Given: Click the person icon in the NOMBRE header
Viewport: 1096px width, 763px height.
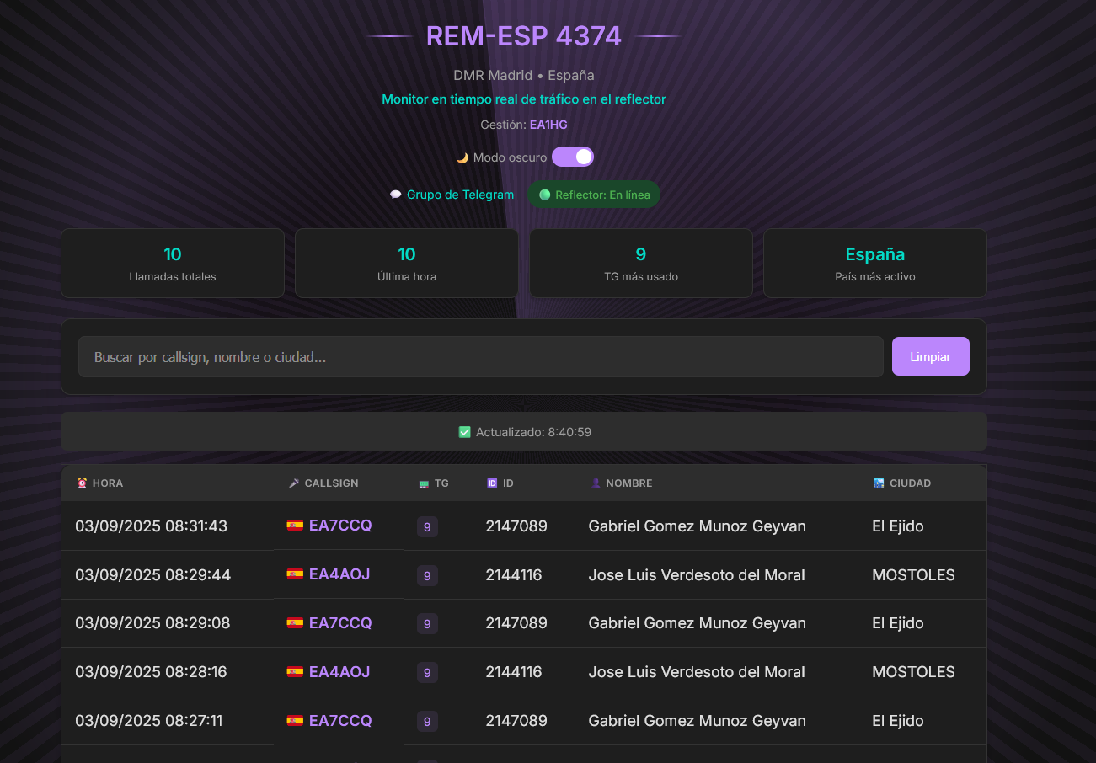Looking at the screenshot, I should click(x=596, y=483).
